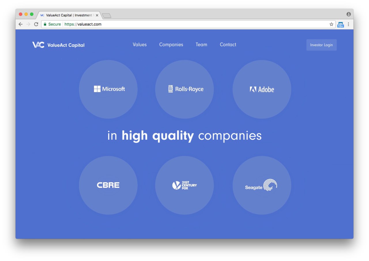This screenshot has height=261, width=369.
Task: Close the ValueAct Capital tab
Action: tap(97, 15)
